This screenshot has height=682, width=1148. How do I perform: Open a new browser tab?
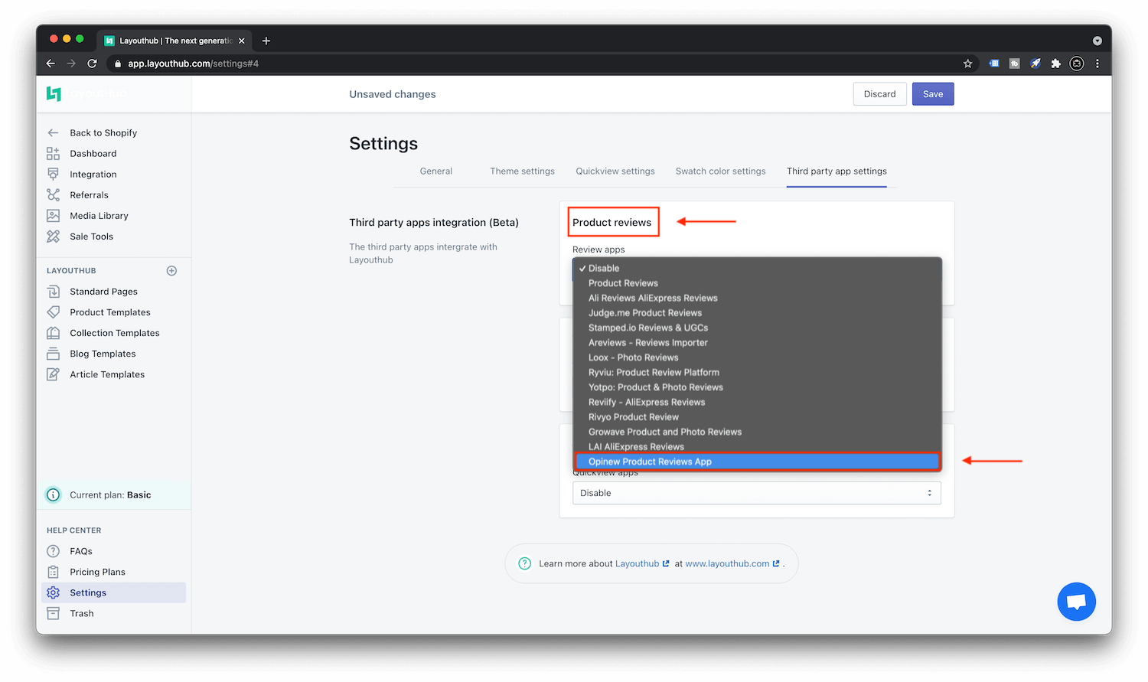pos(266,41)
